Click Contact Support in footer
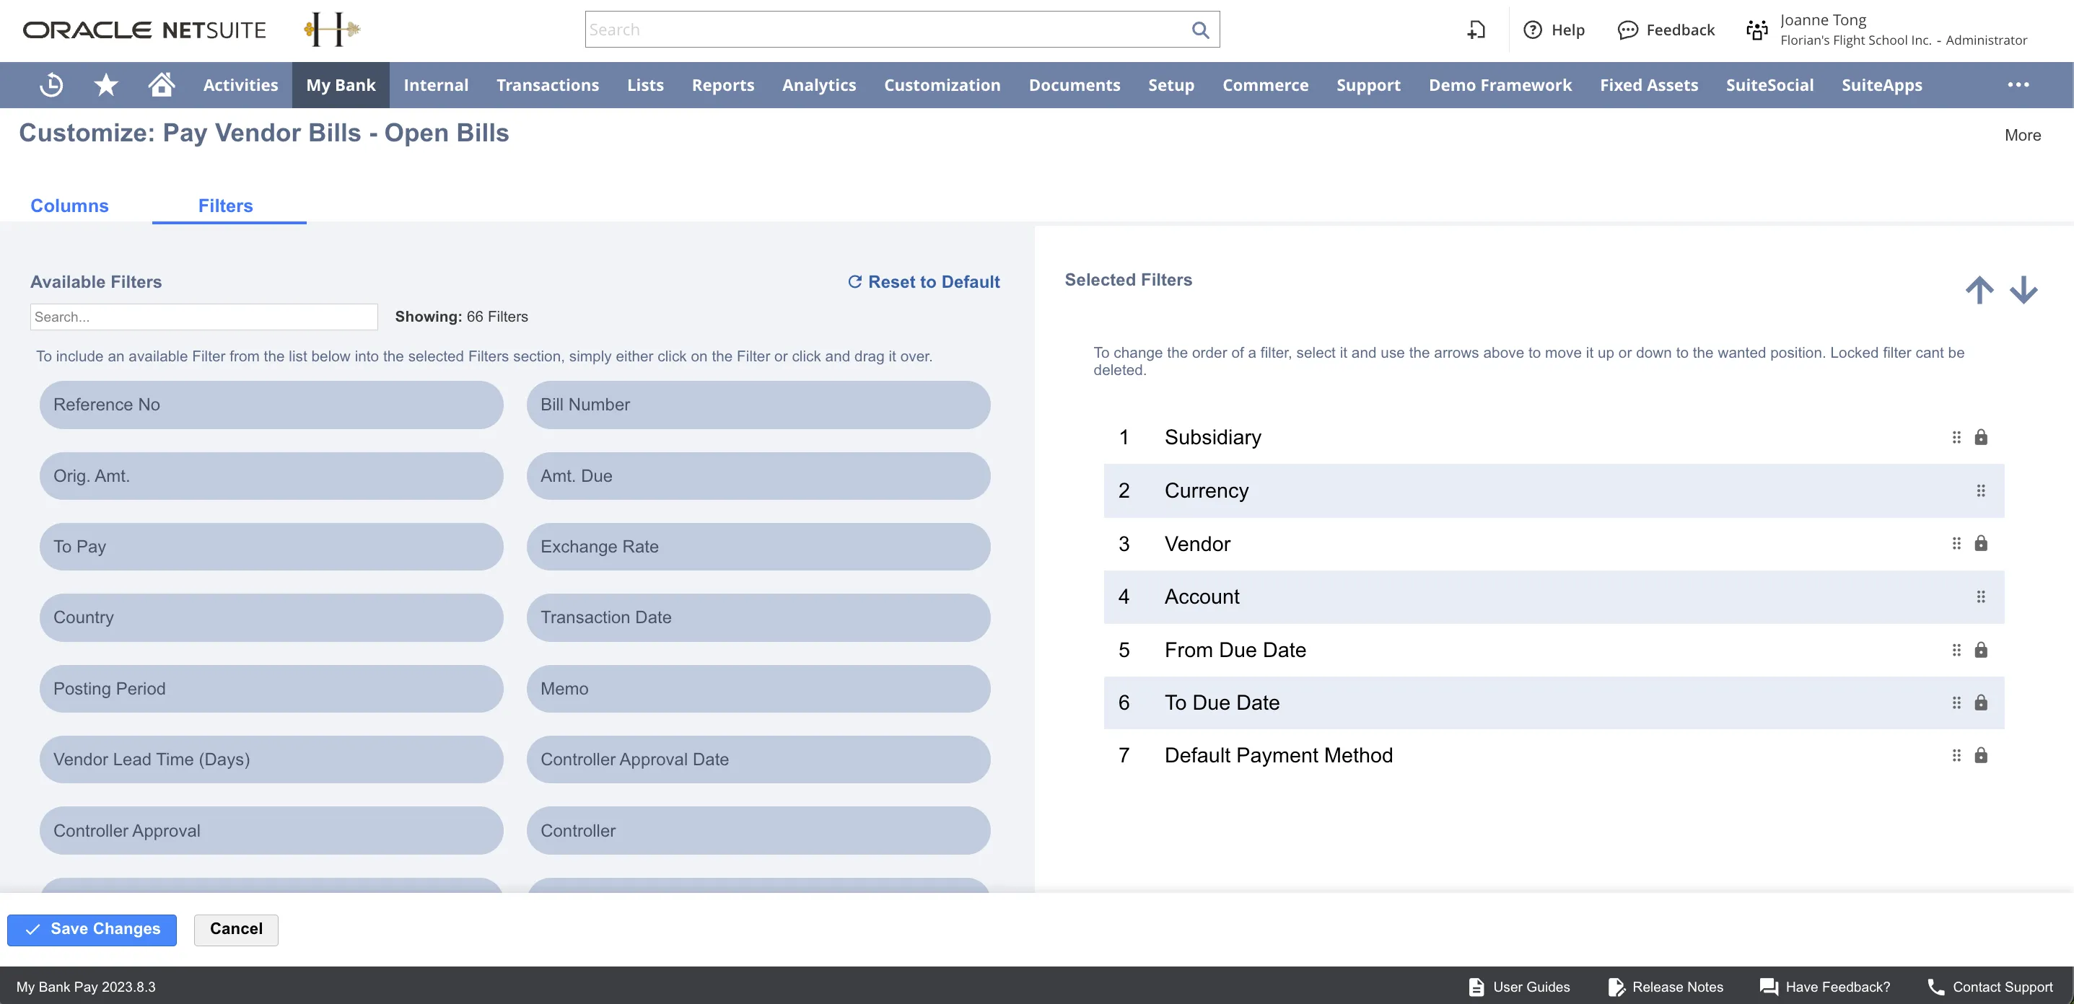The image size is (2074, 1004). click(1990, 986)
